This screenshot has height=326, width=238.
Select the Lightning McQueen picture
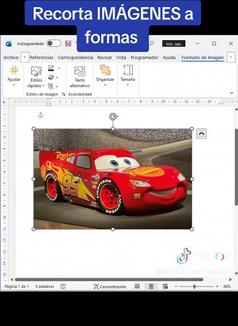(x=113, y=179)
